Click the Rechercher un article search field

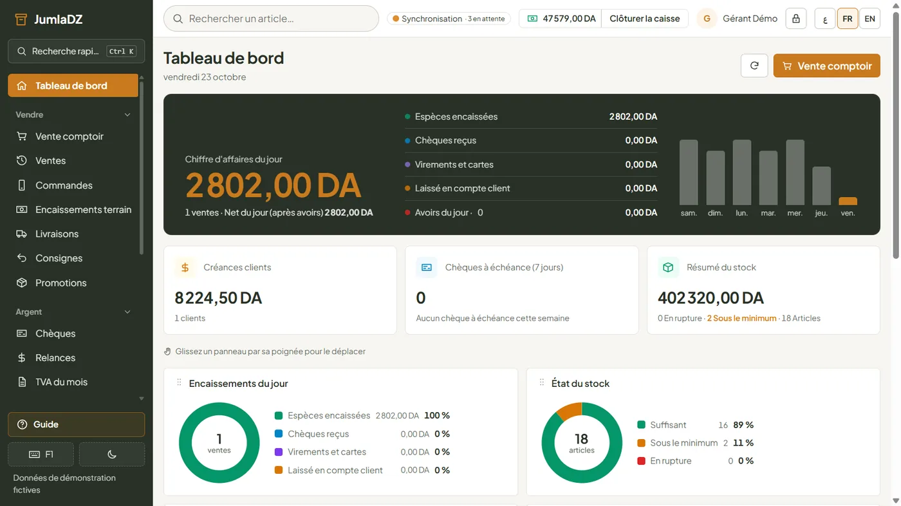[271, 19]
